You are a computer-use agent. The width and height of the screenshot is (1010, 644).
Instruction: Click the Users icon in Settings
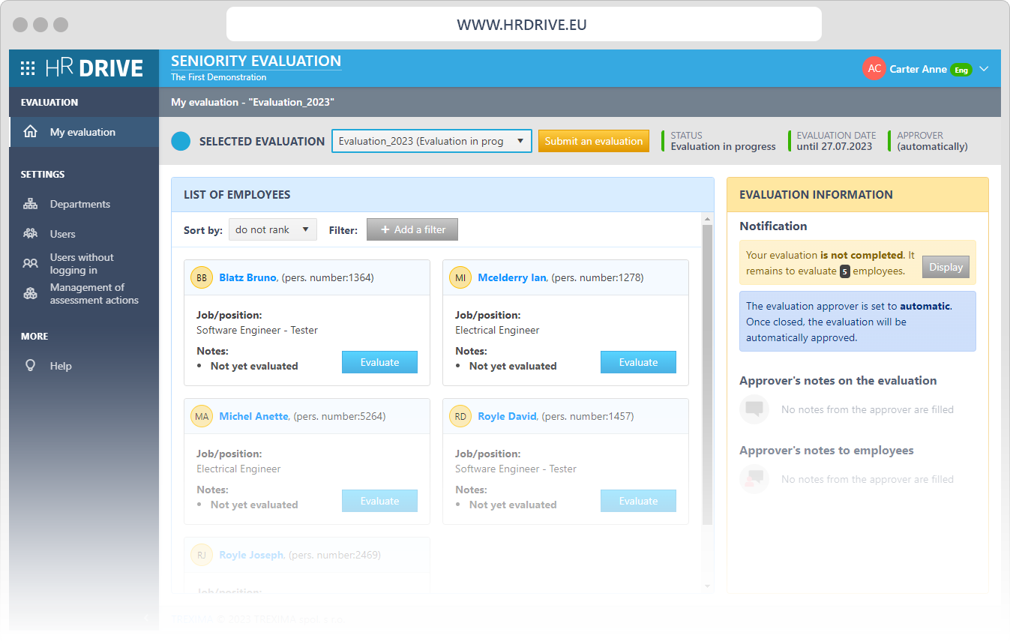click(30, 233)
